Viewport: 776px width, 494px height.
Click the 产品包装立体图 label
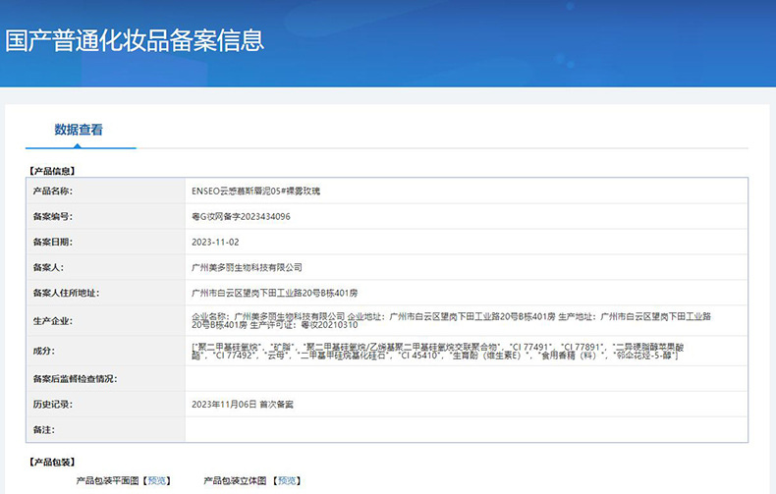click(235, 480)
